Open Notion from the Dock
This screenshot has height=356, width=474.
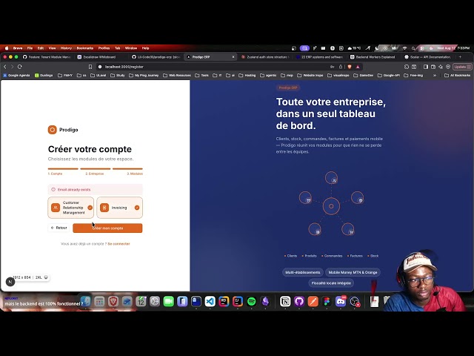coord(285,301)
